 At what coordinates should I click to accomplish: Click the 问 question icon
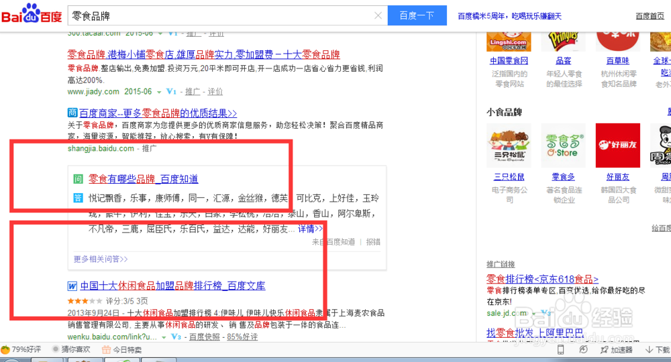coord(78,179)
